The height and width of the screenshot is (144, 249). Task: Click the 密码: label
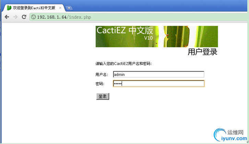[100, 84]
